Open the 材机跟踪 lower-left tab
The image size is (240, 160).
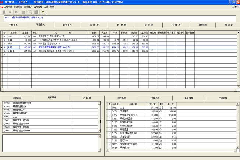pos(52,98)
